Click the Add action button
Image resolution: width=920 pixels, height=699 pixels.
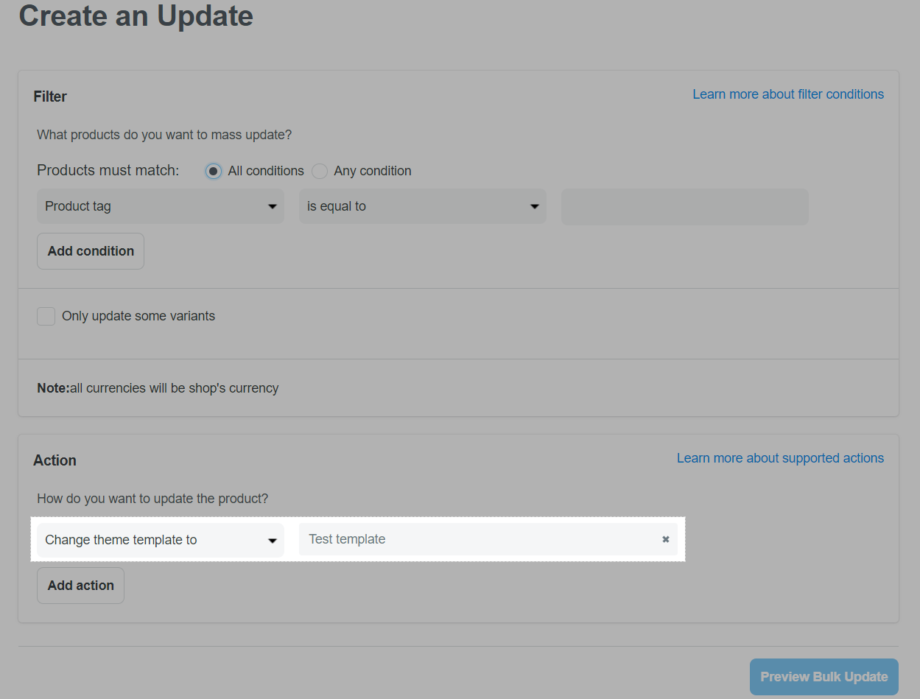tap(81, 586)
